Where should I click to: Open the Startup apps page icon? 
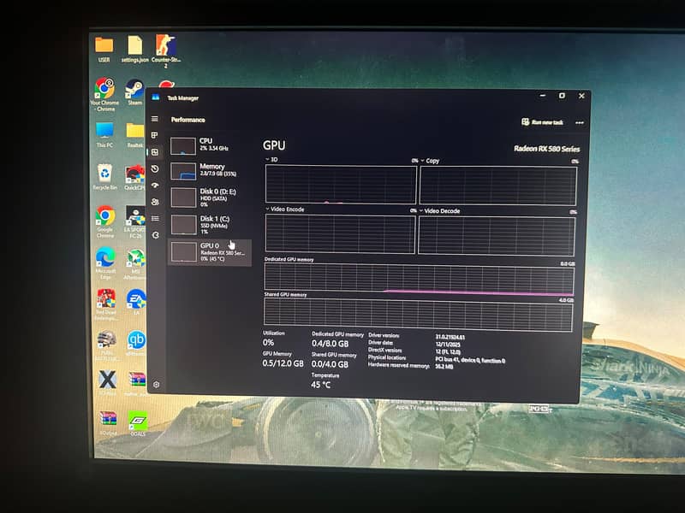tap(155, 186)
